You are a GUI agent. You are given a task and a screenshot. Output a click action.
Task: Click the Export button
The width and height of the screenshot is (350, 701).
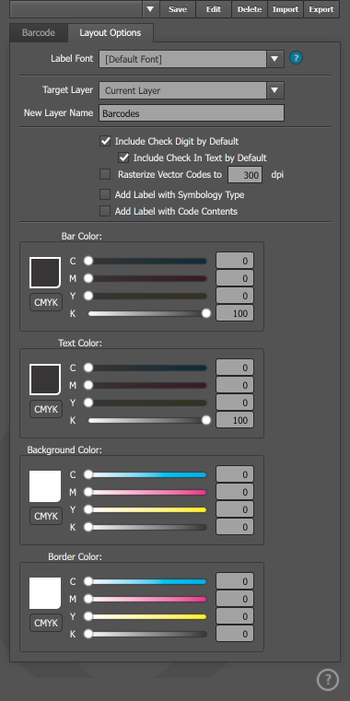tap(321, 9)
